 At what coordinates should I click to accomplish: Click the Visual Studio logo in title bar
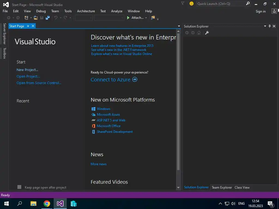6,4
